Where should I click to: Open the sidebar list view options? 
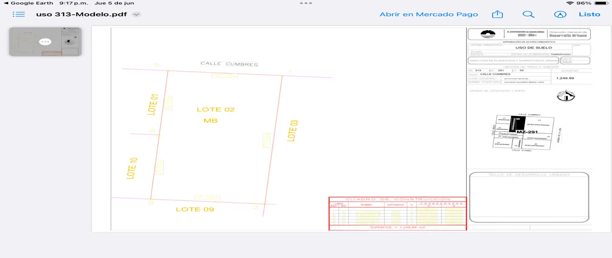19,14
